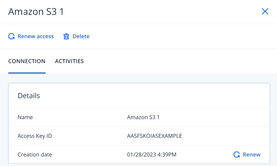
Task: Click the Name field label
Action: (x=25, y=117)
